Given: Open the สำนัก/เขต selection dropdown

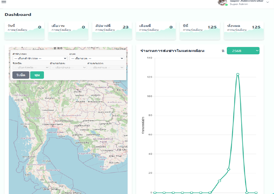Looking at the screenshot, I should point(40,59).
